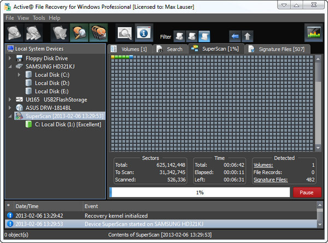
Task: Toggle the second Filter button
Action: pyautogui.click(x=192, y=37)
